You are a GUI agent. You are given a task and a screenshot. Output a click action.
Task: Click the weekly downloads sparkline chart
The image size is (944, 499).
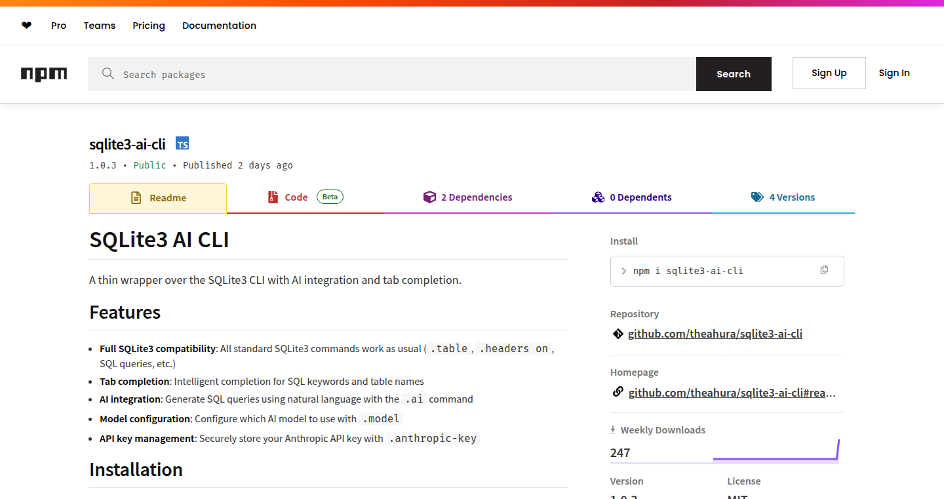pyautogui.click(x=776, y=450)
